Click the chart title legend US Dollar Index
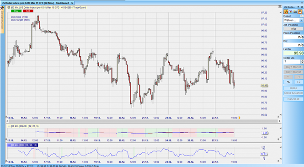The image size is (304, 167). point(47,8)
